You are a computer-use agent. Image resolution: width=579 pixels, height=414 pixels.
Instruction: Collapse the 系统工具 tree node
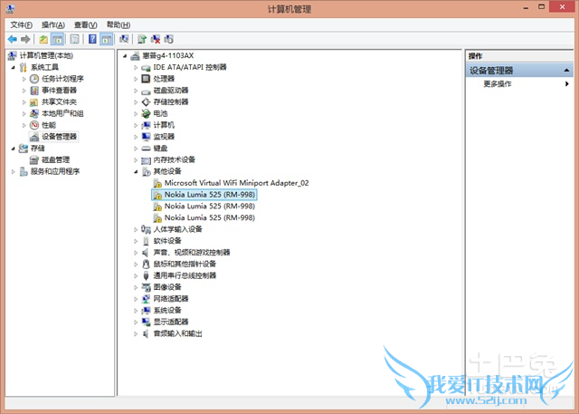click(14, 67)
